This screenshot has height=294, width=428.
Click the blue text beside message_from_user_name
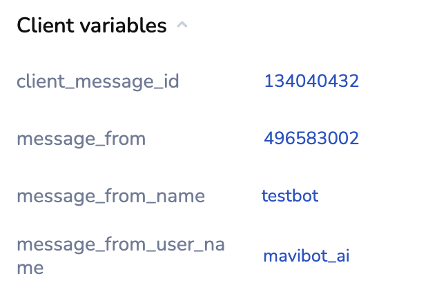tap(307, 257)
